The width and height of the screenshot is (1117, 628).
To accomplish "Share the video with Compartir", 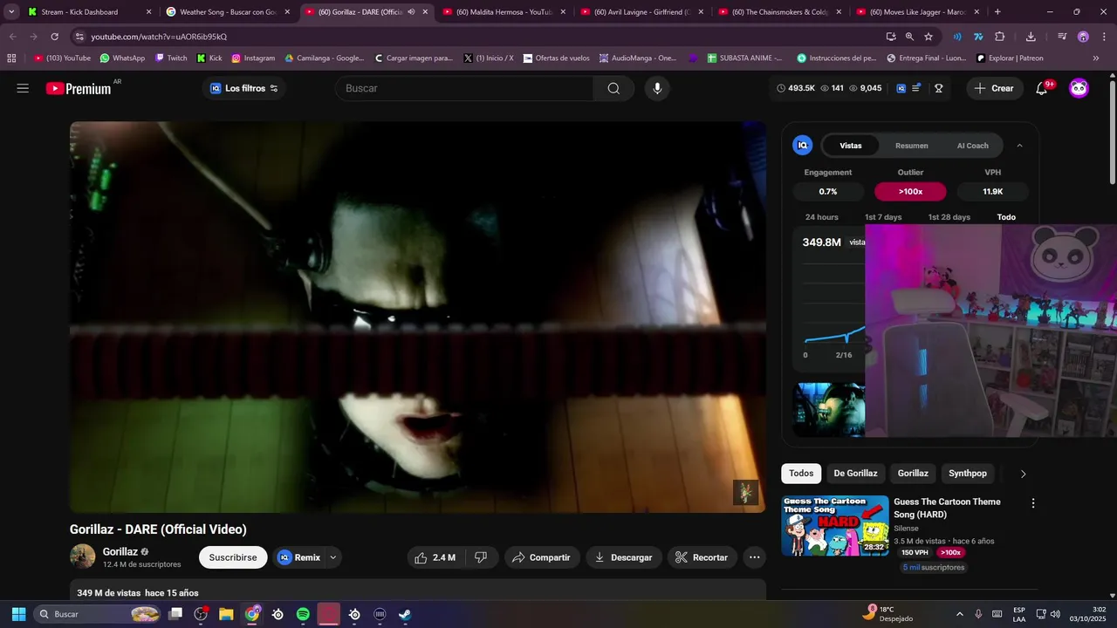I will [541, 557].
